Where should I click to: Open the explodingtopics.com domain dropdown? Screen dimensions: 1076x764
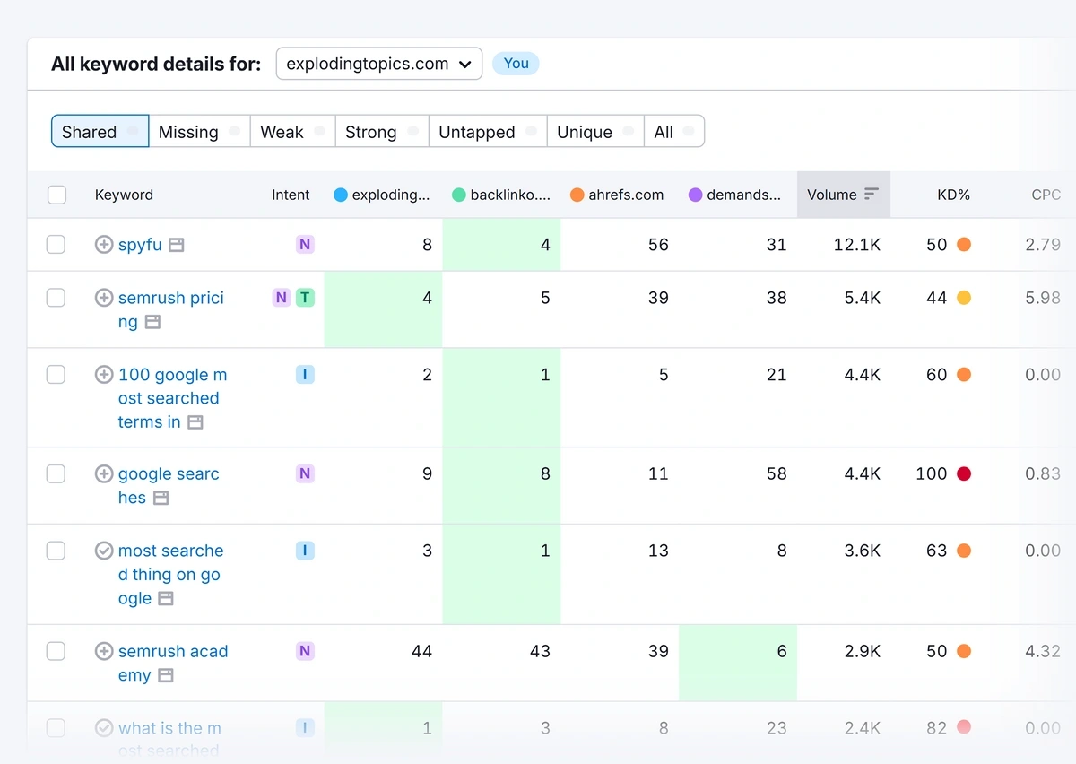tap(378, 64)
